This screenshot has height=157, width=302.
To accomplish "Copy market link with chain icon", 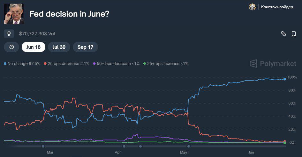I will click(x=283, y=34).
